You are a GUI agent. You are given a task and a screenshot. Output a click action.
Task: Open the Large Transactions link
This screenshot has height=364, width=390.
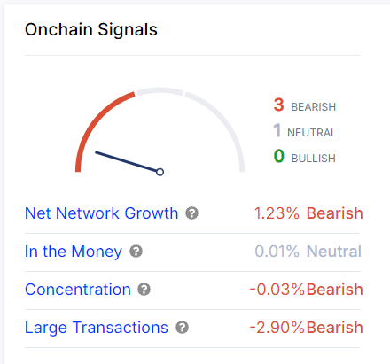pos(97,328)
